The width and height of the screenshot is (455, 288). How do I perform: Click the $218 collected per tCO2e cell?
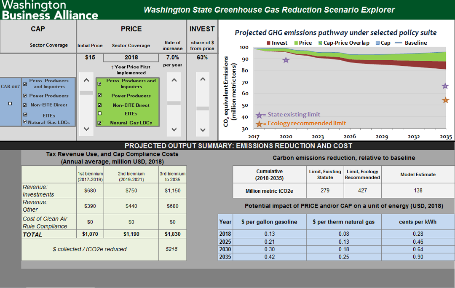[x=171, y=249]
